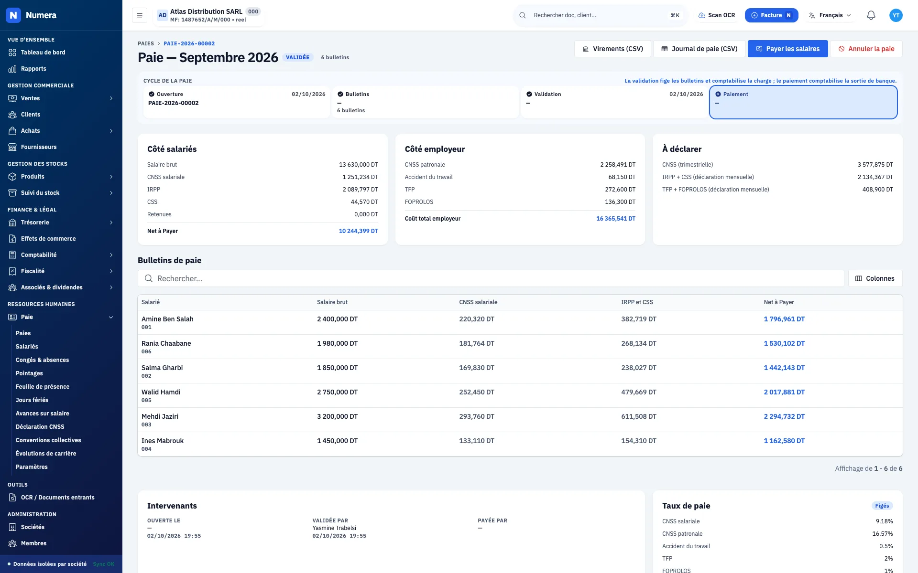The width and height of the screenshot is (918, 573).
Task: Open Amine Ben Salah's payslip row
Action: [x=520, y=322]
